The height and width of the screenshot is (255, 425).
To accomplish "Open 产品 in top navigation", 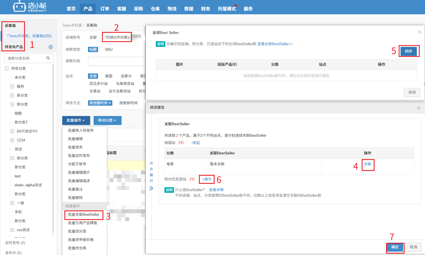I will click(88, 9).
